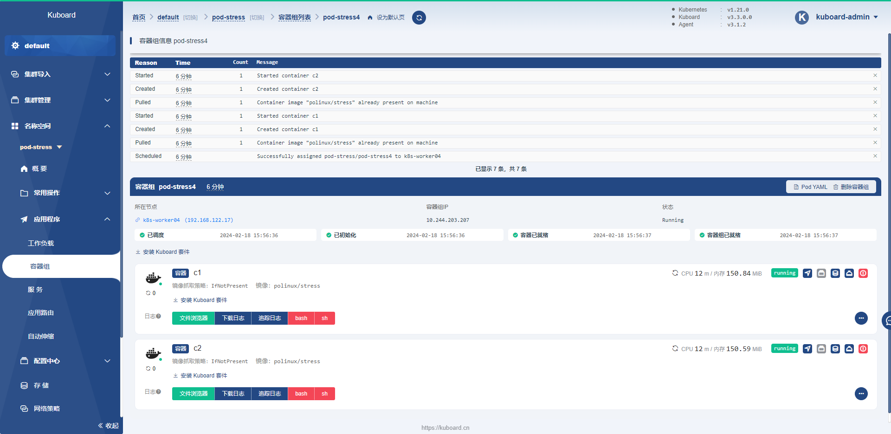Open the https://kuboard.cn footer link

click(445, 428)
